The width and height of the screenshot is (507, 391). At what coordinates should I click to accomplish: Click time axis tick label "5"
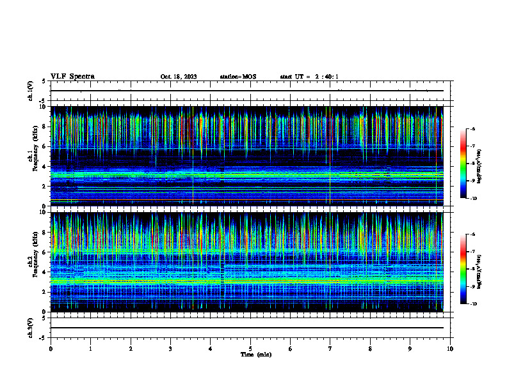click(250, 349)
